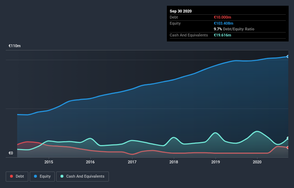This screenshot has height=188, width=294.
Task: Click tooltip Cash And Equivalents row label
Action: 189,35
